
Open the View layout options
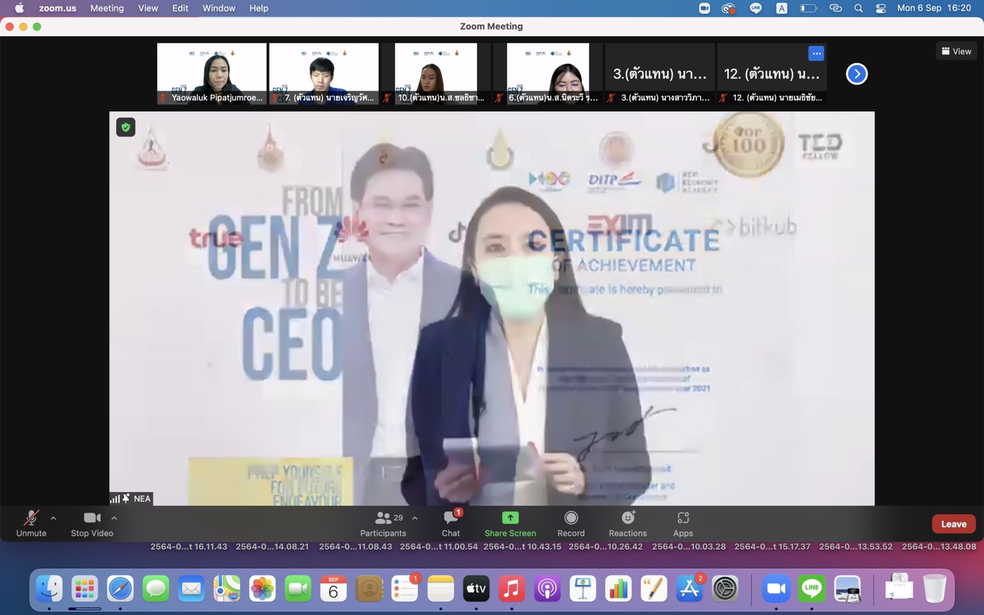[957, 51]
